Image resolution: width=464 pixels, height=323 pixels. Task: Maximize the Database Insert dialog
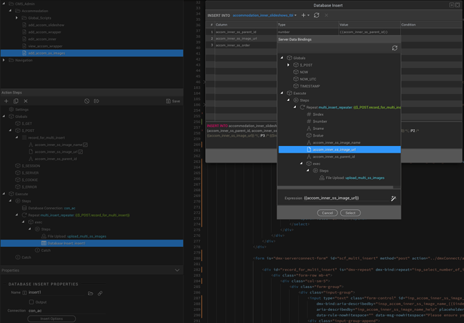tap(452, 5)
